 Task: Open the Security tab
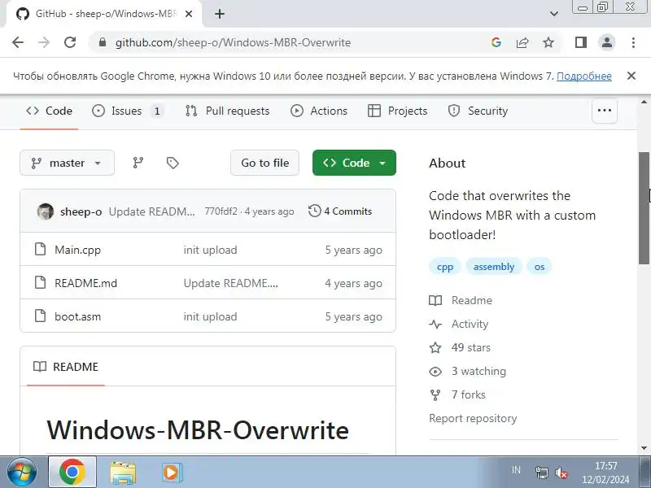click(x=478, y=111)
